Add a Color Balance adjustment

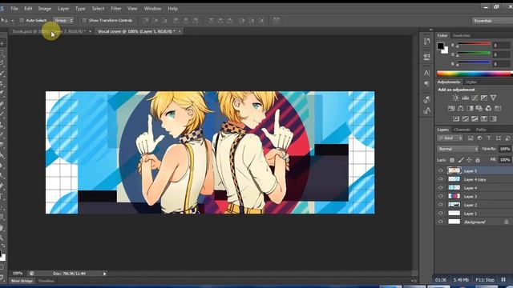click(x=461, y=108)
